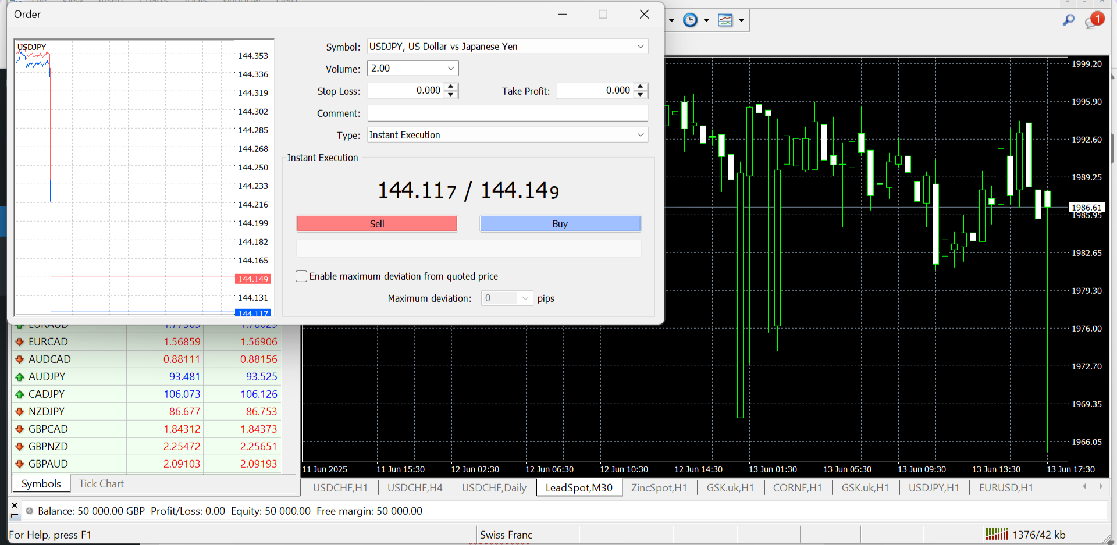1117x545 pixels.
Task: Click the USDJPY tick chart in Order dialog
Action: [124, 177]
